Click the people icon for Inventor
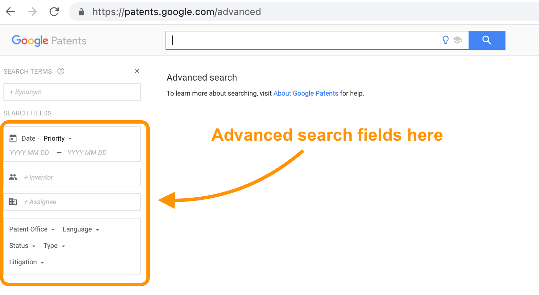 click(x=13, y=177)
